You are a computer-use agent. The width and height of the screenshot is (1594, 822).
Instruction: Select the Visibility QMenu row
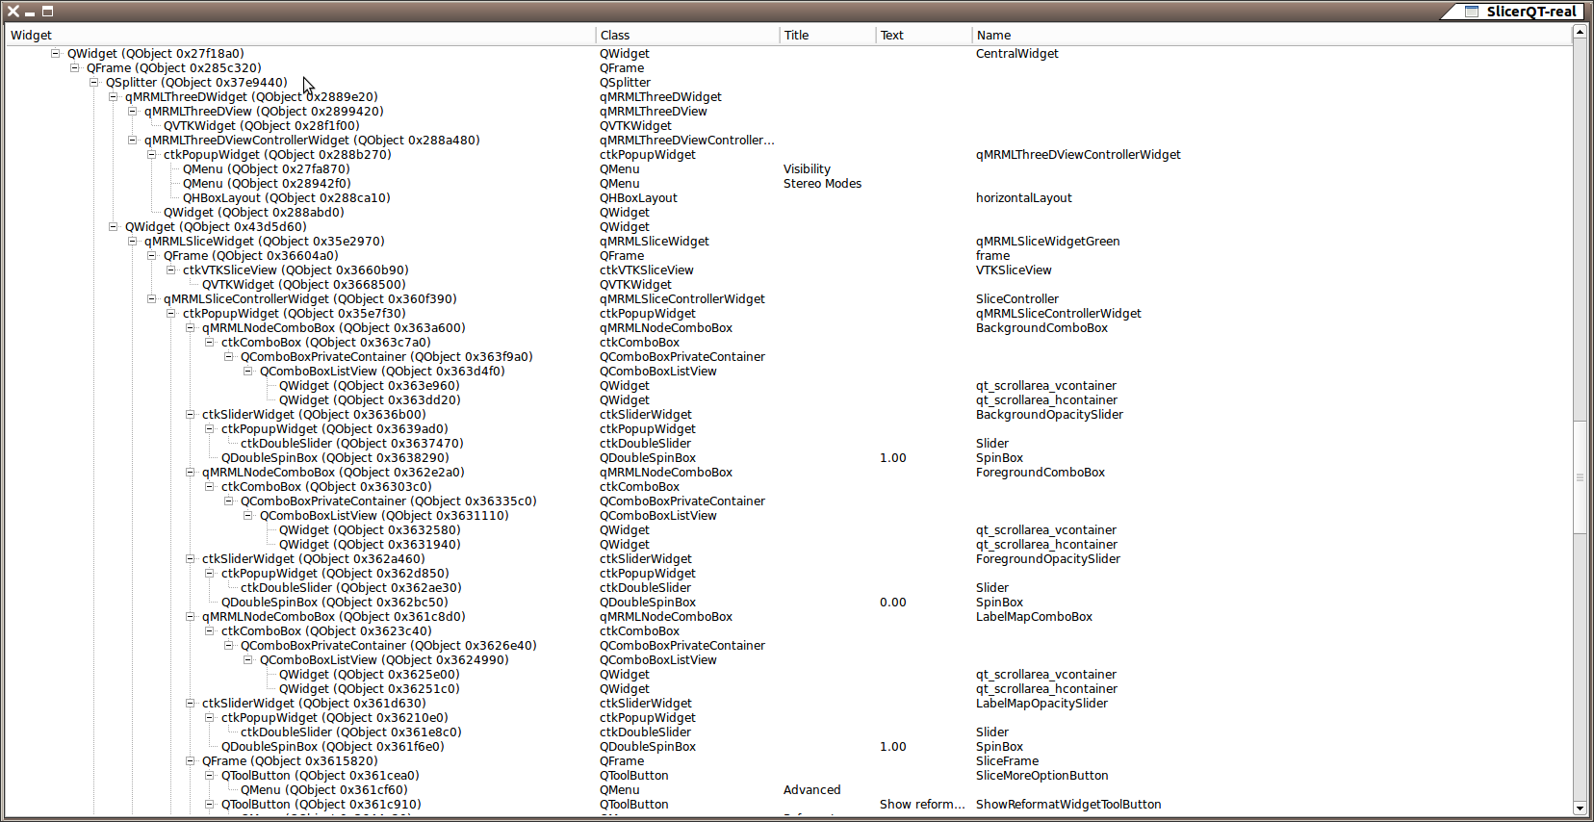(x=266, y=169)
